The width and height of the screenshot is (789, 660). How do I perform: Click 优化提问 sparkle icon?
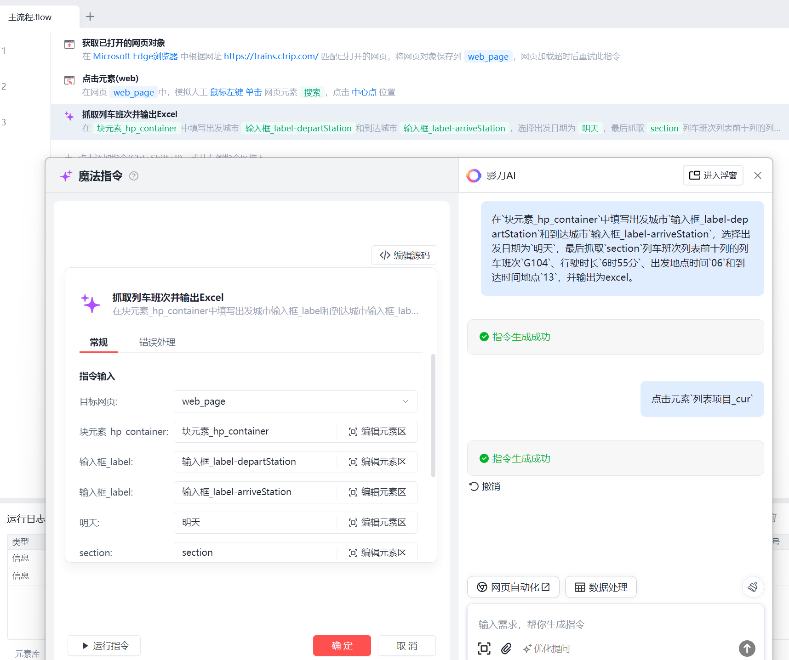[527, 648]
